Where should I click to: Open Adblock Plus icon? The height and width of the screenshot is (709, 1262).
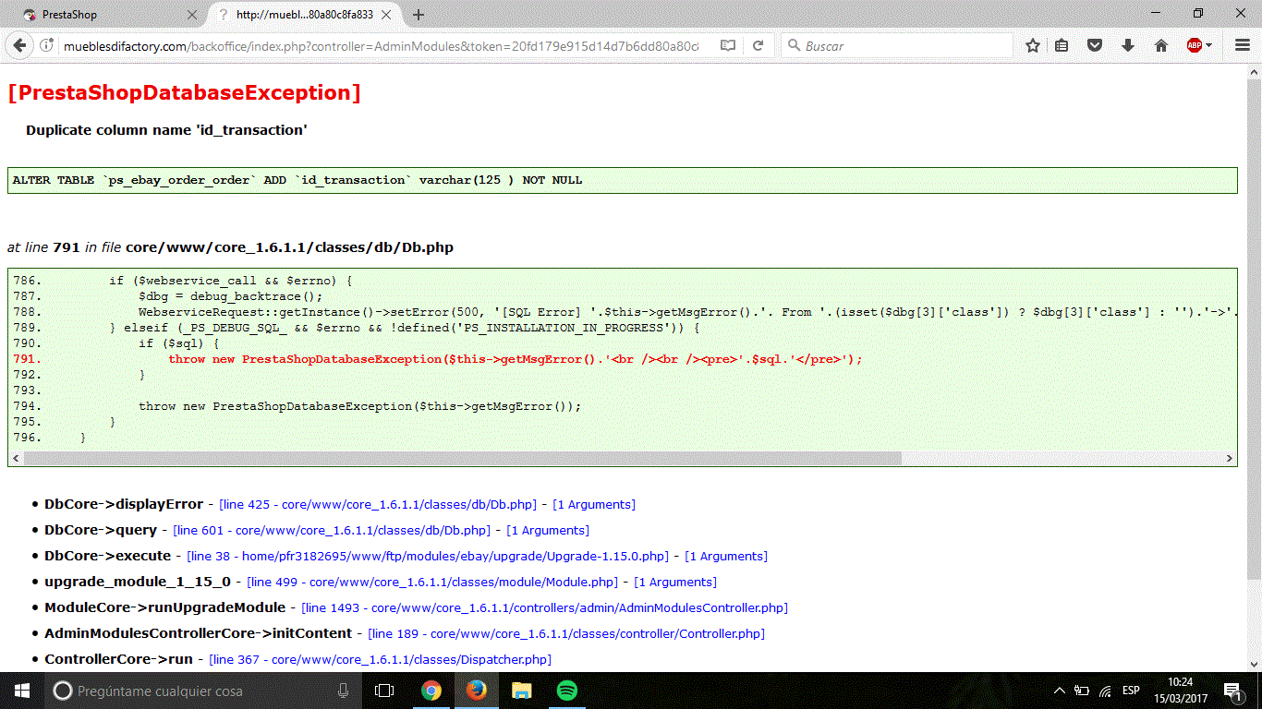click(1195, 45)
